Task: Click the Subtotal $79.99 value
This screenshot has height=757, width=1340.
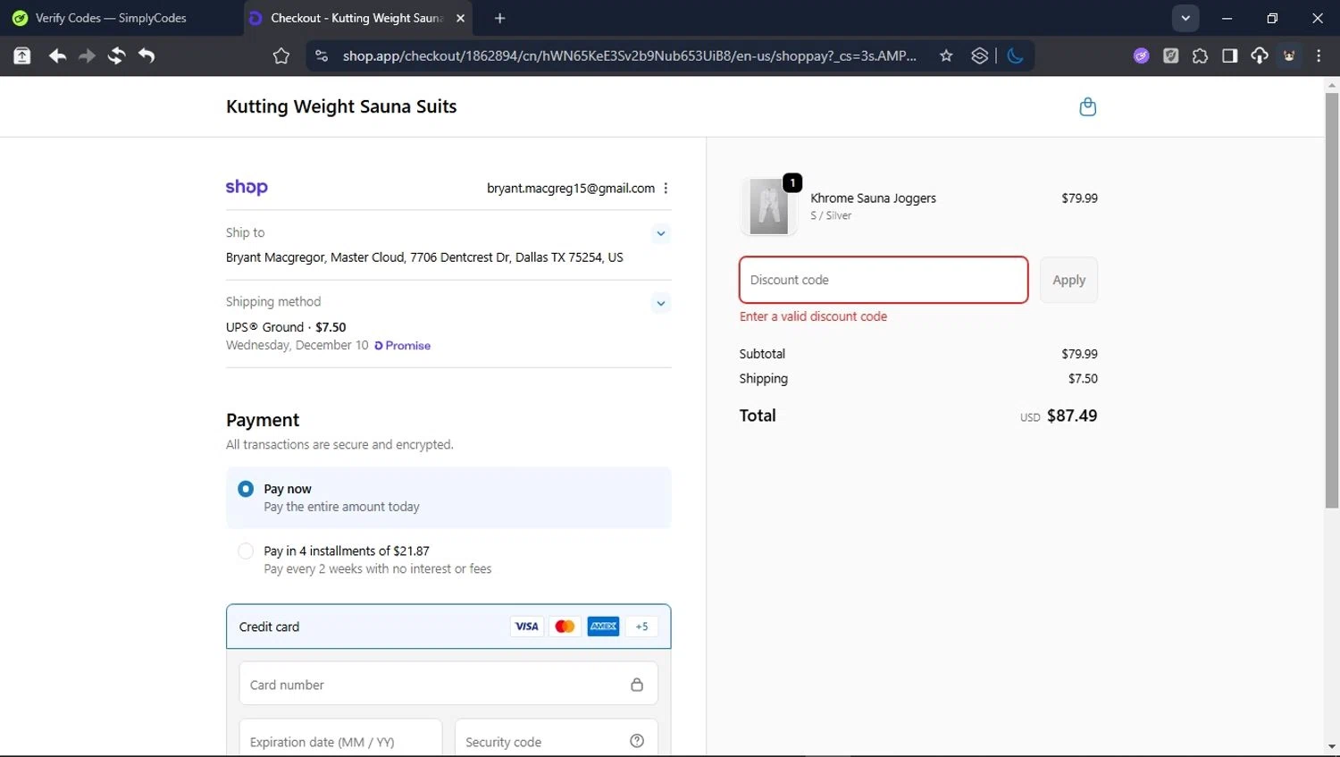Action: pyautogui.click(x=1079, y=354)
